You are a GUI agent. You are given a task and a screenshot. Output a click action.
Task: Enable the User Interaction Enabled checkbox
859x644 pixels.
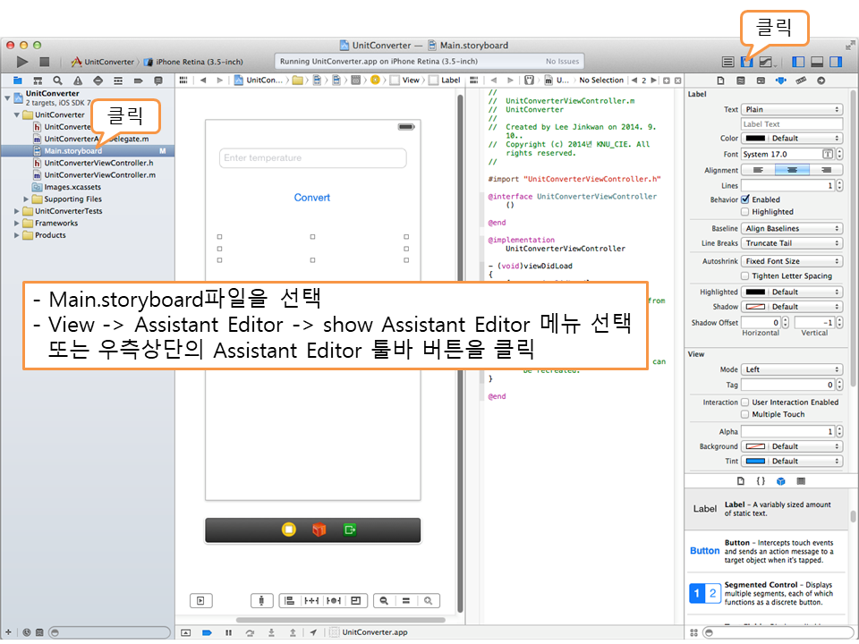744,402
